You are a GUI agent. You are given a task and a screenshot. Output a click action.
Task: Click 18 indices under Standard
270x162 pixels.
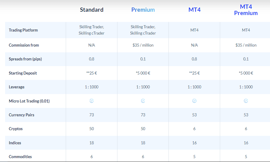92,143
